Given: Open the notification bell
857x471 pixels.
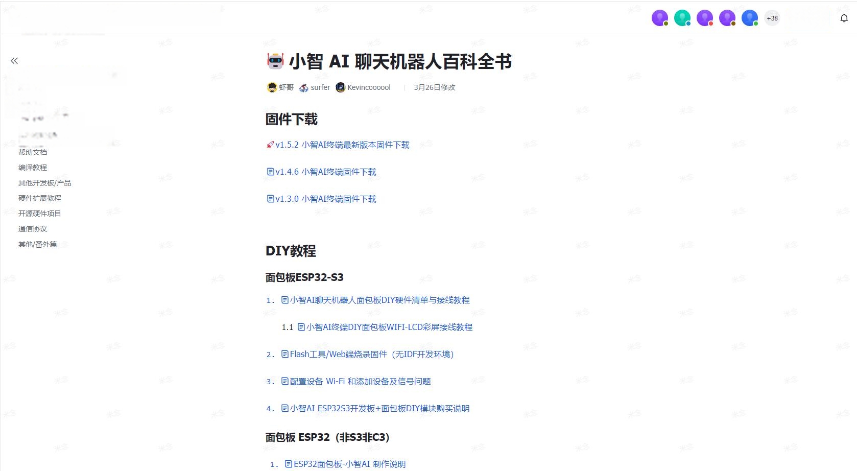Looking at the screenshot, I should [844, 18].
